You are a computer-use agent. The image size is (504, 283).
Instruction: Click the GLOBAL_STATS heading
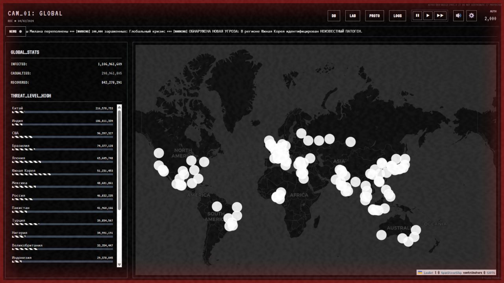[x=25, y=52]
